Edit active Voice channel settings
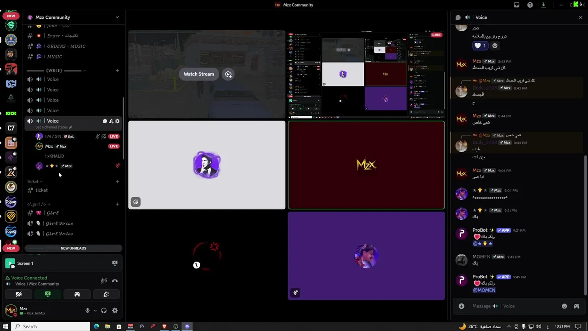The width and height of the screenshot is (588, 331). click(x=117, y=121)
